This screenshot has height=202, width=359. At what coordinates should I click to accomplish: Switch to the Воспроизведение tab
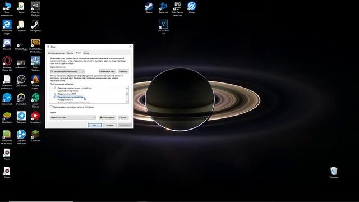[x=56, y=53]
